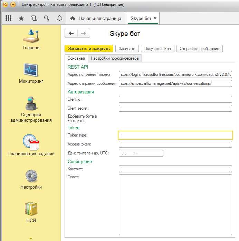Viewport: 239px width, 241px height.
Task: Open the НСИ section
Action: 31,212
